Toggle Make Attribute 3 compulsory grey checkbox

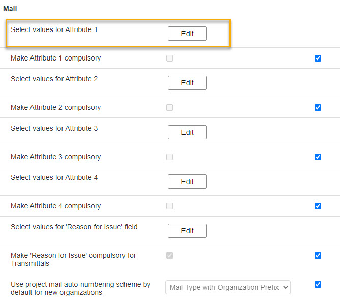click(169, 157)
